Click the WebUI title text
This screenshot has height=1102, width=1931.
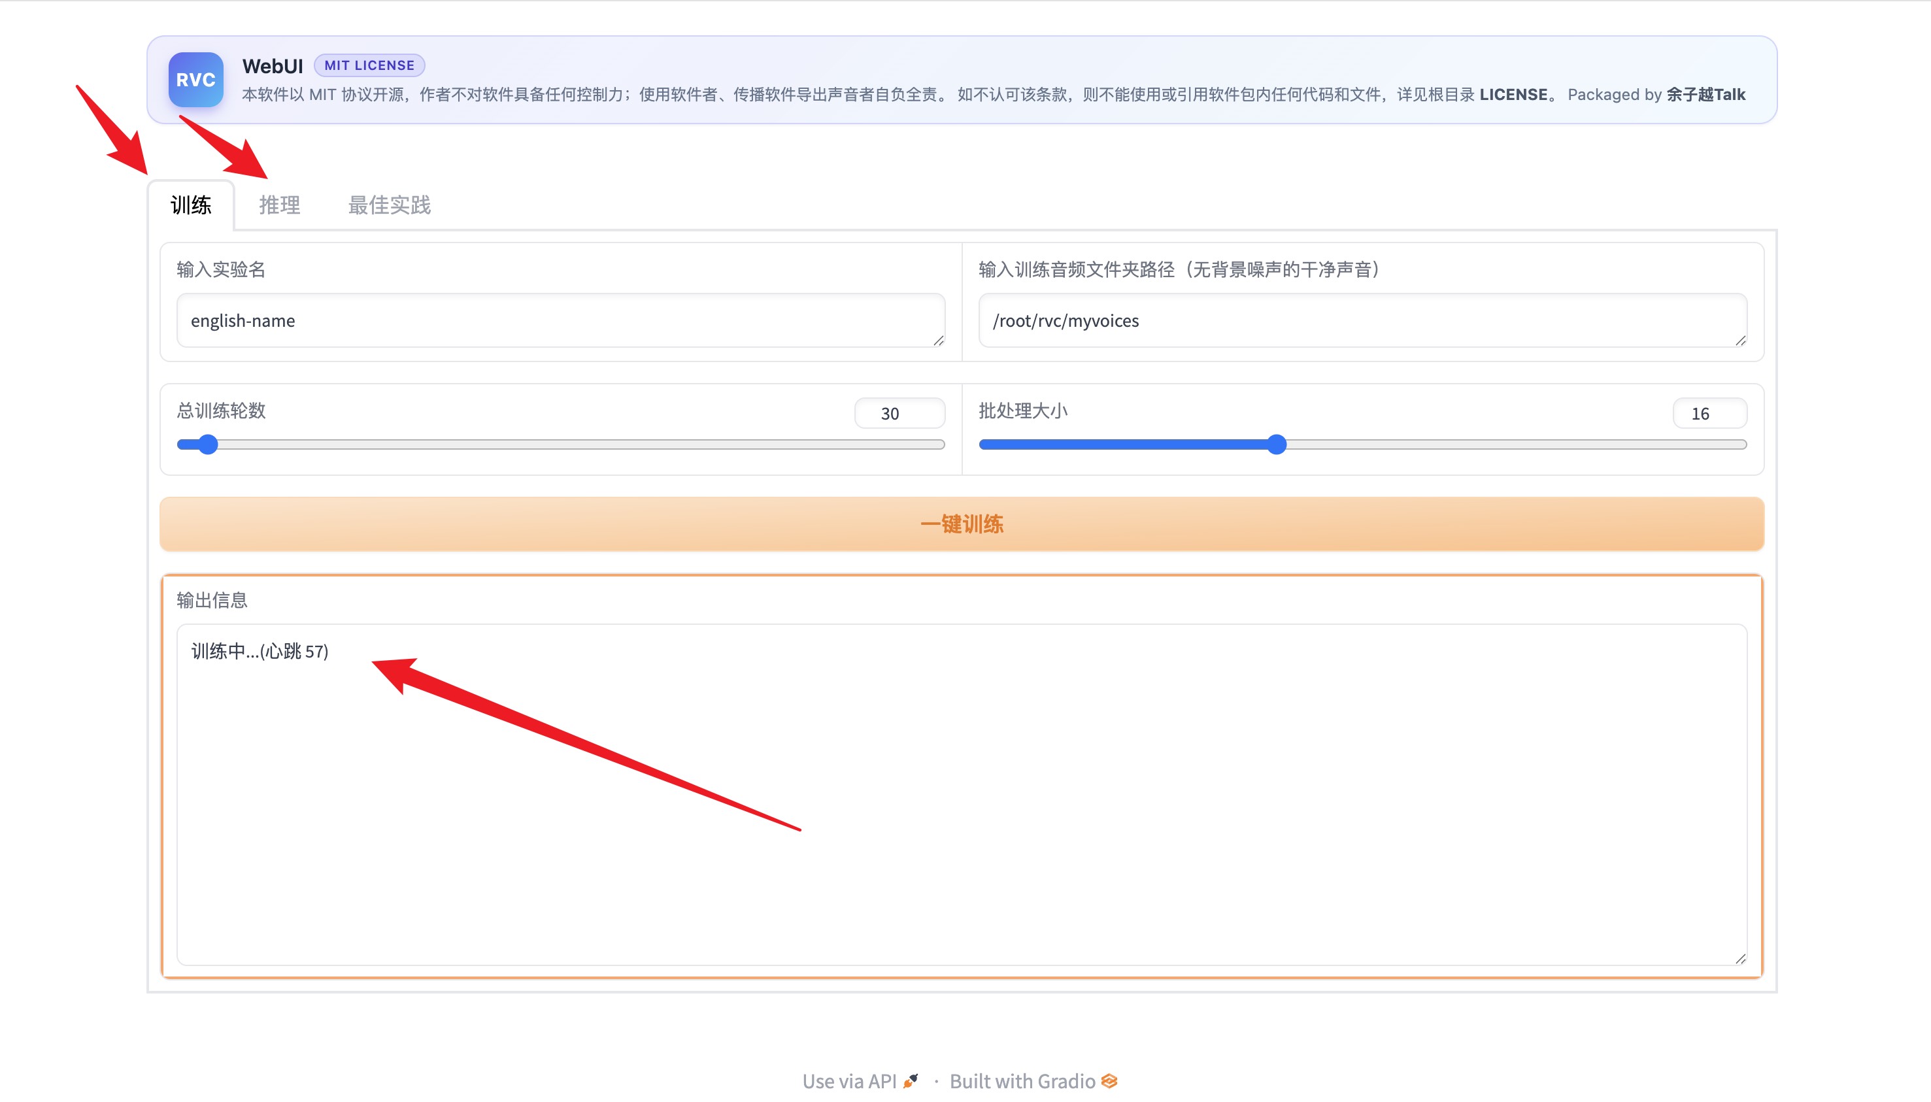click(x=273, y=66)
